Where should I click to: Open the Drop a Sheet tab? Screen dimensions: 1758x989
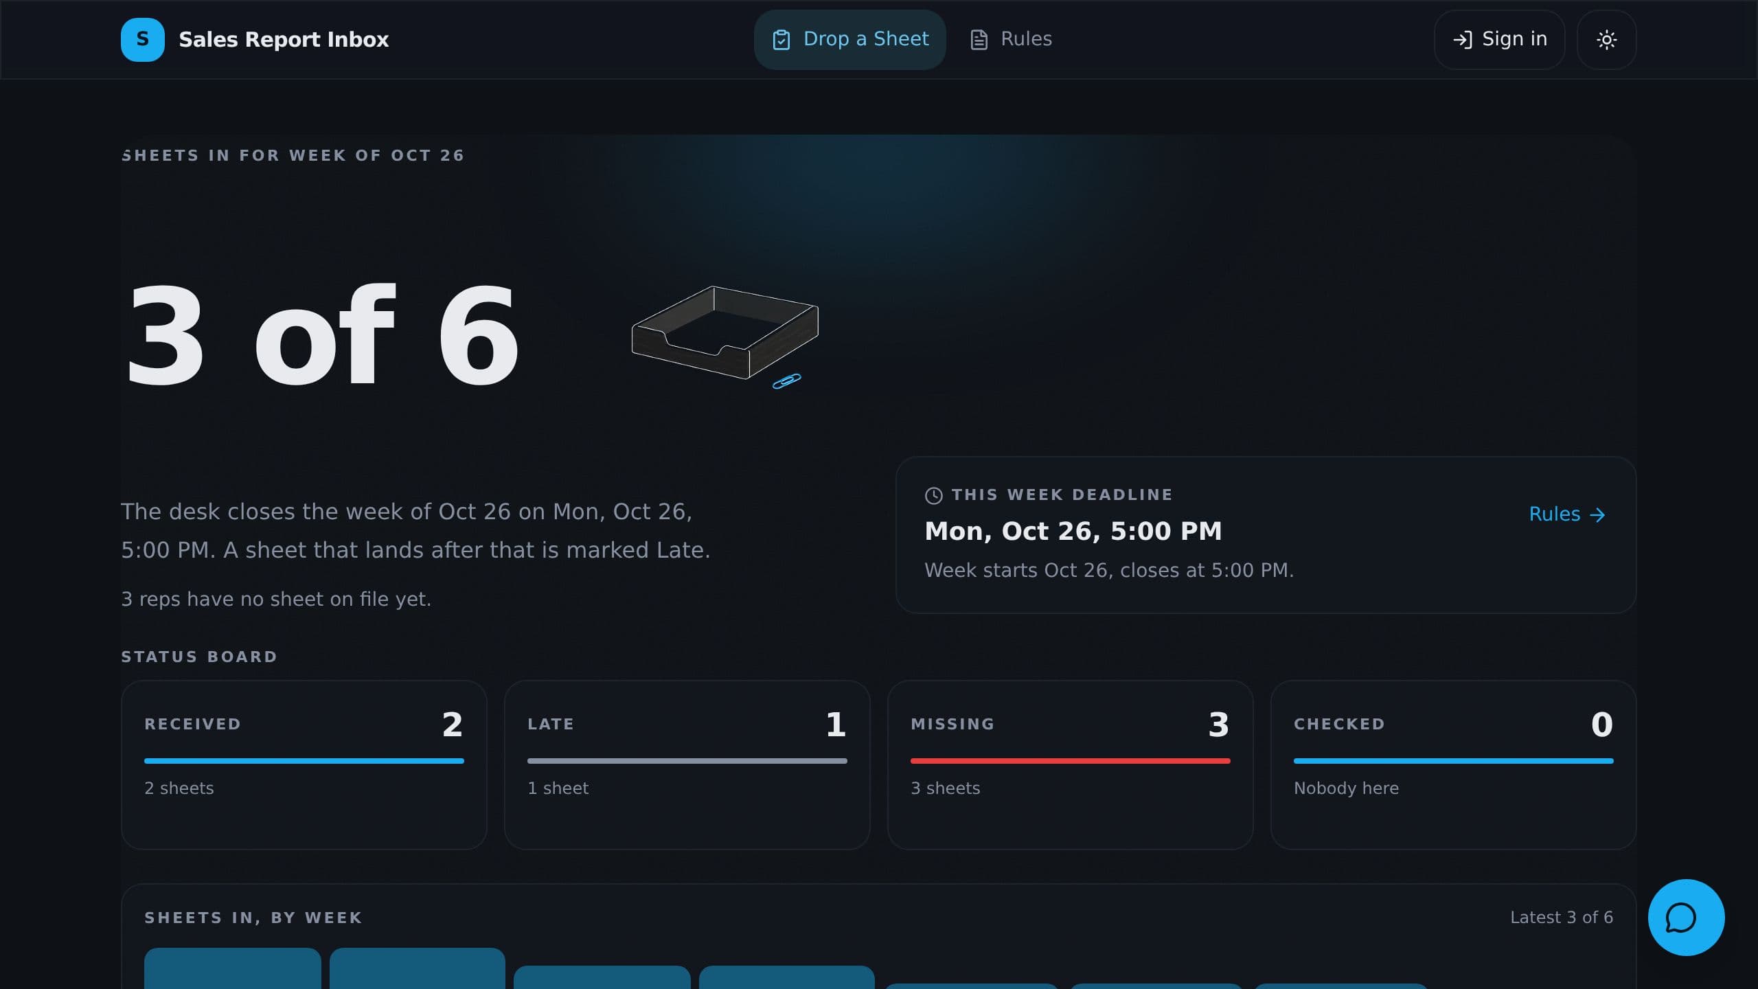849,39
